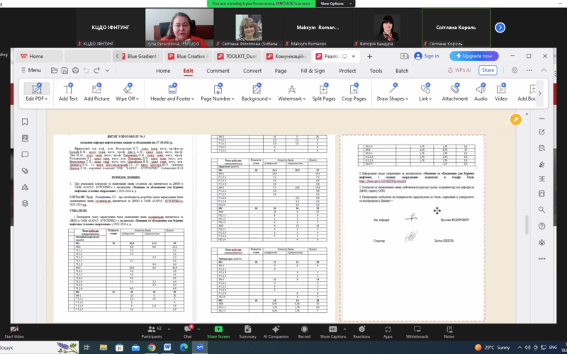Click the first document page thumbnail
This screenshot has width=567, height=354.
click(x=123, y=228)
